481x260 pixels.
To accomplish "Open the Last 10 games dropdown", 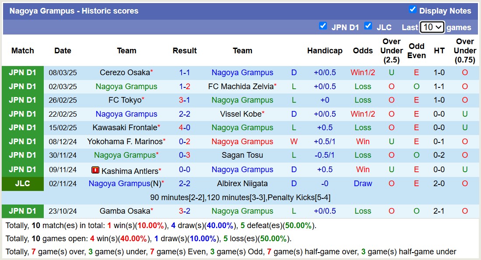I will tap(432, 27).
